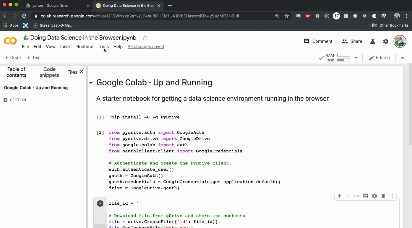Click the Share button
The image size is (412, 228).
click(x=352, y=41)
